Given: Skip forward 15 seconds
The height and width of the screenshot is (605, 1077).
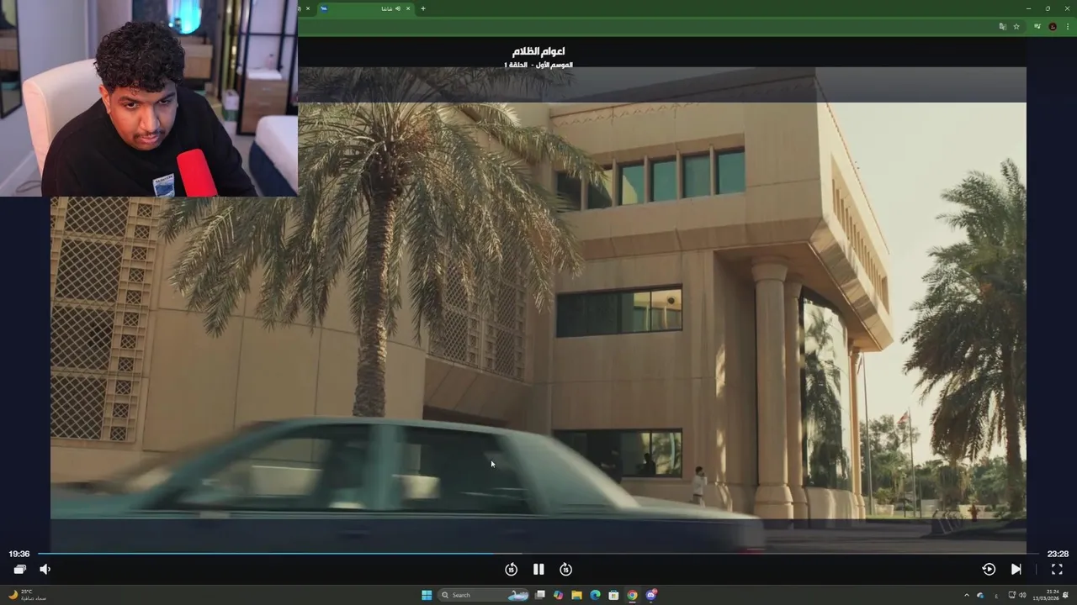Looking at the screenshot, I should [566, 569].
